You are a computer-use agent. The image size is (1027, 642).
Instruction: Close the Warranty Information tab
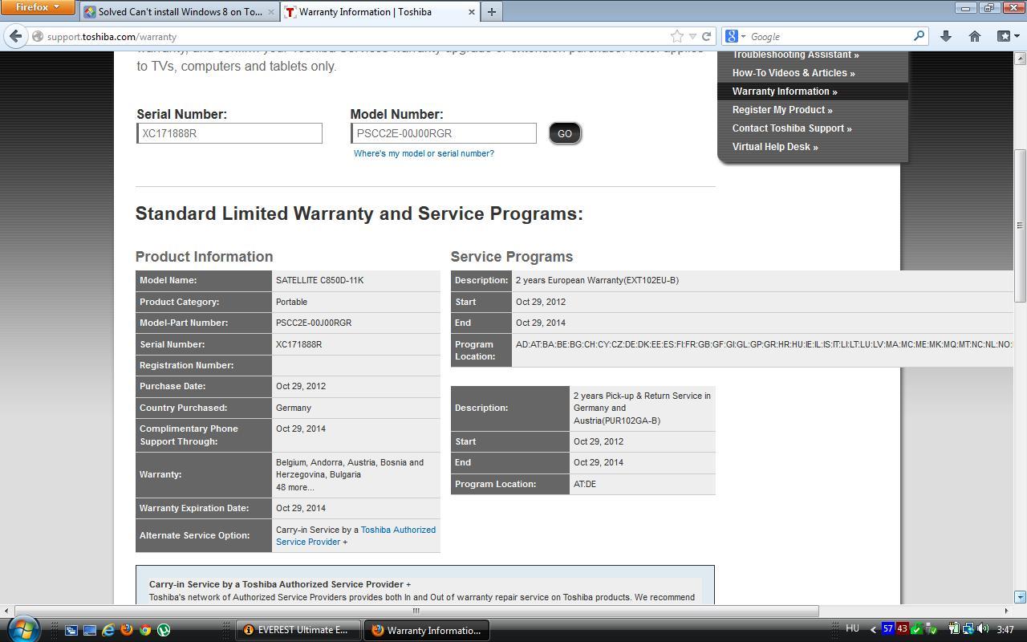(x=471, y=12)
